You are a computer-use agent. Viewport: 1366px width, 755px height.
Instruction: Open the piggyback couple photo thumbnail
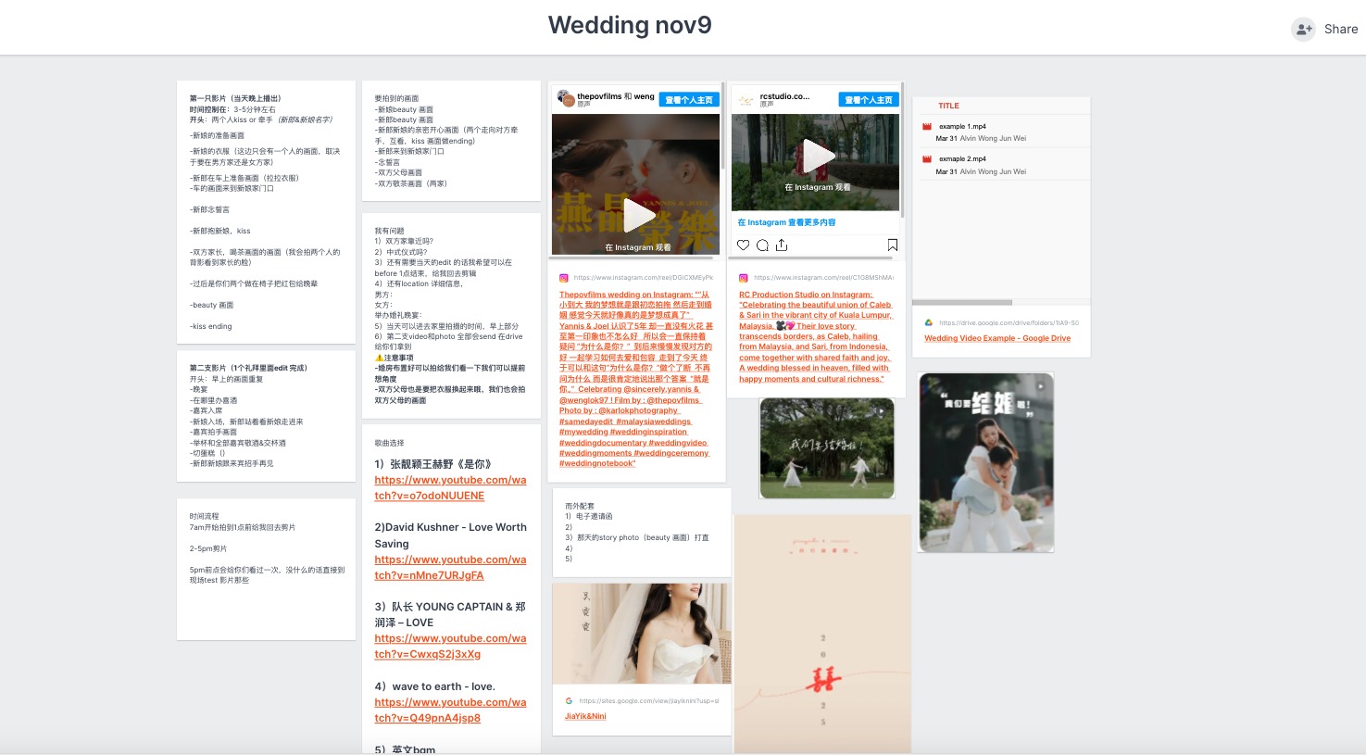tap(985, 462)
